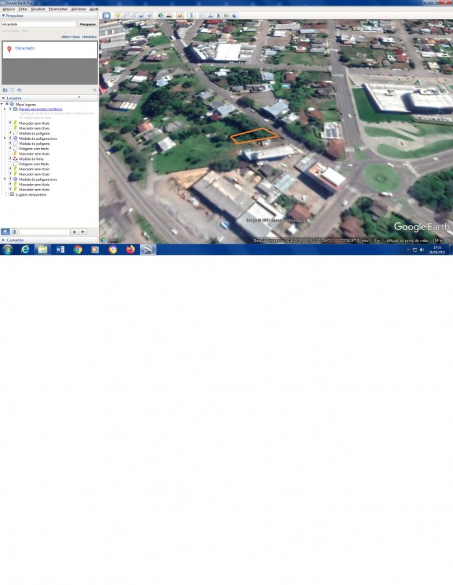Viewport: 453px width, 585px height.
Task: Enable the Lugares temporários checkbox
Action: 7,194
